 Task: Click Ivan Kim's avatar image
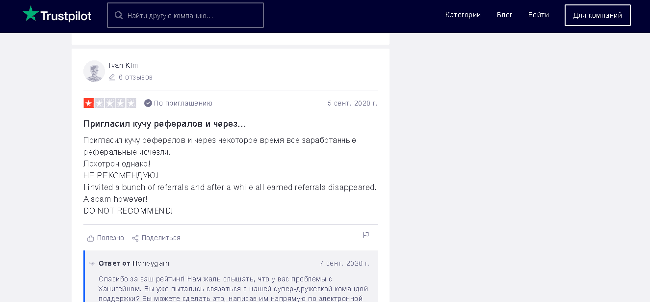pos(94,71)
